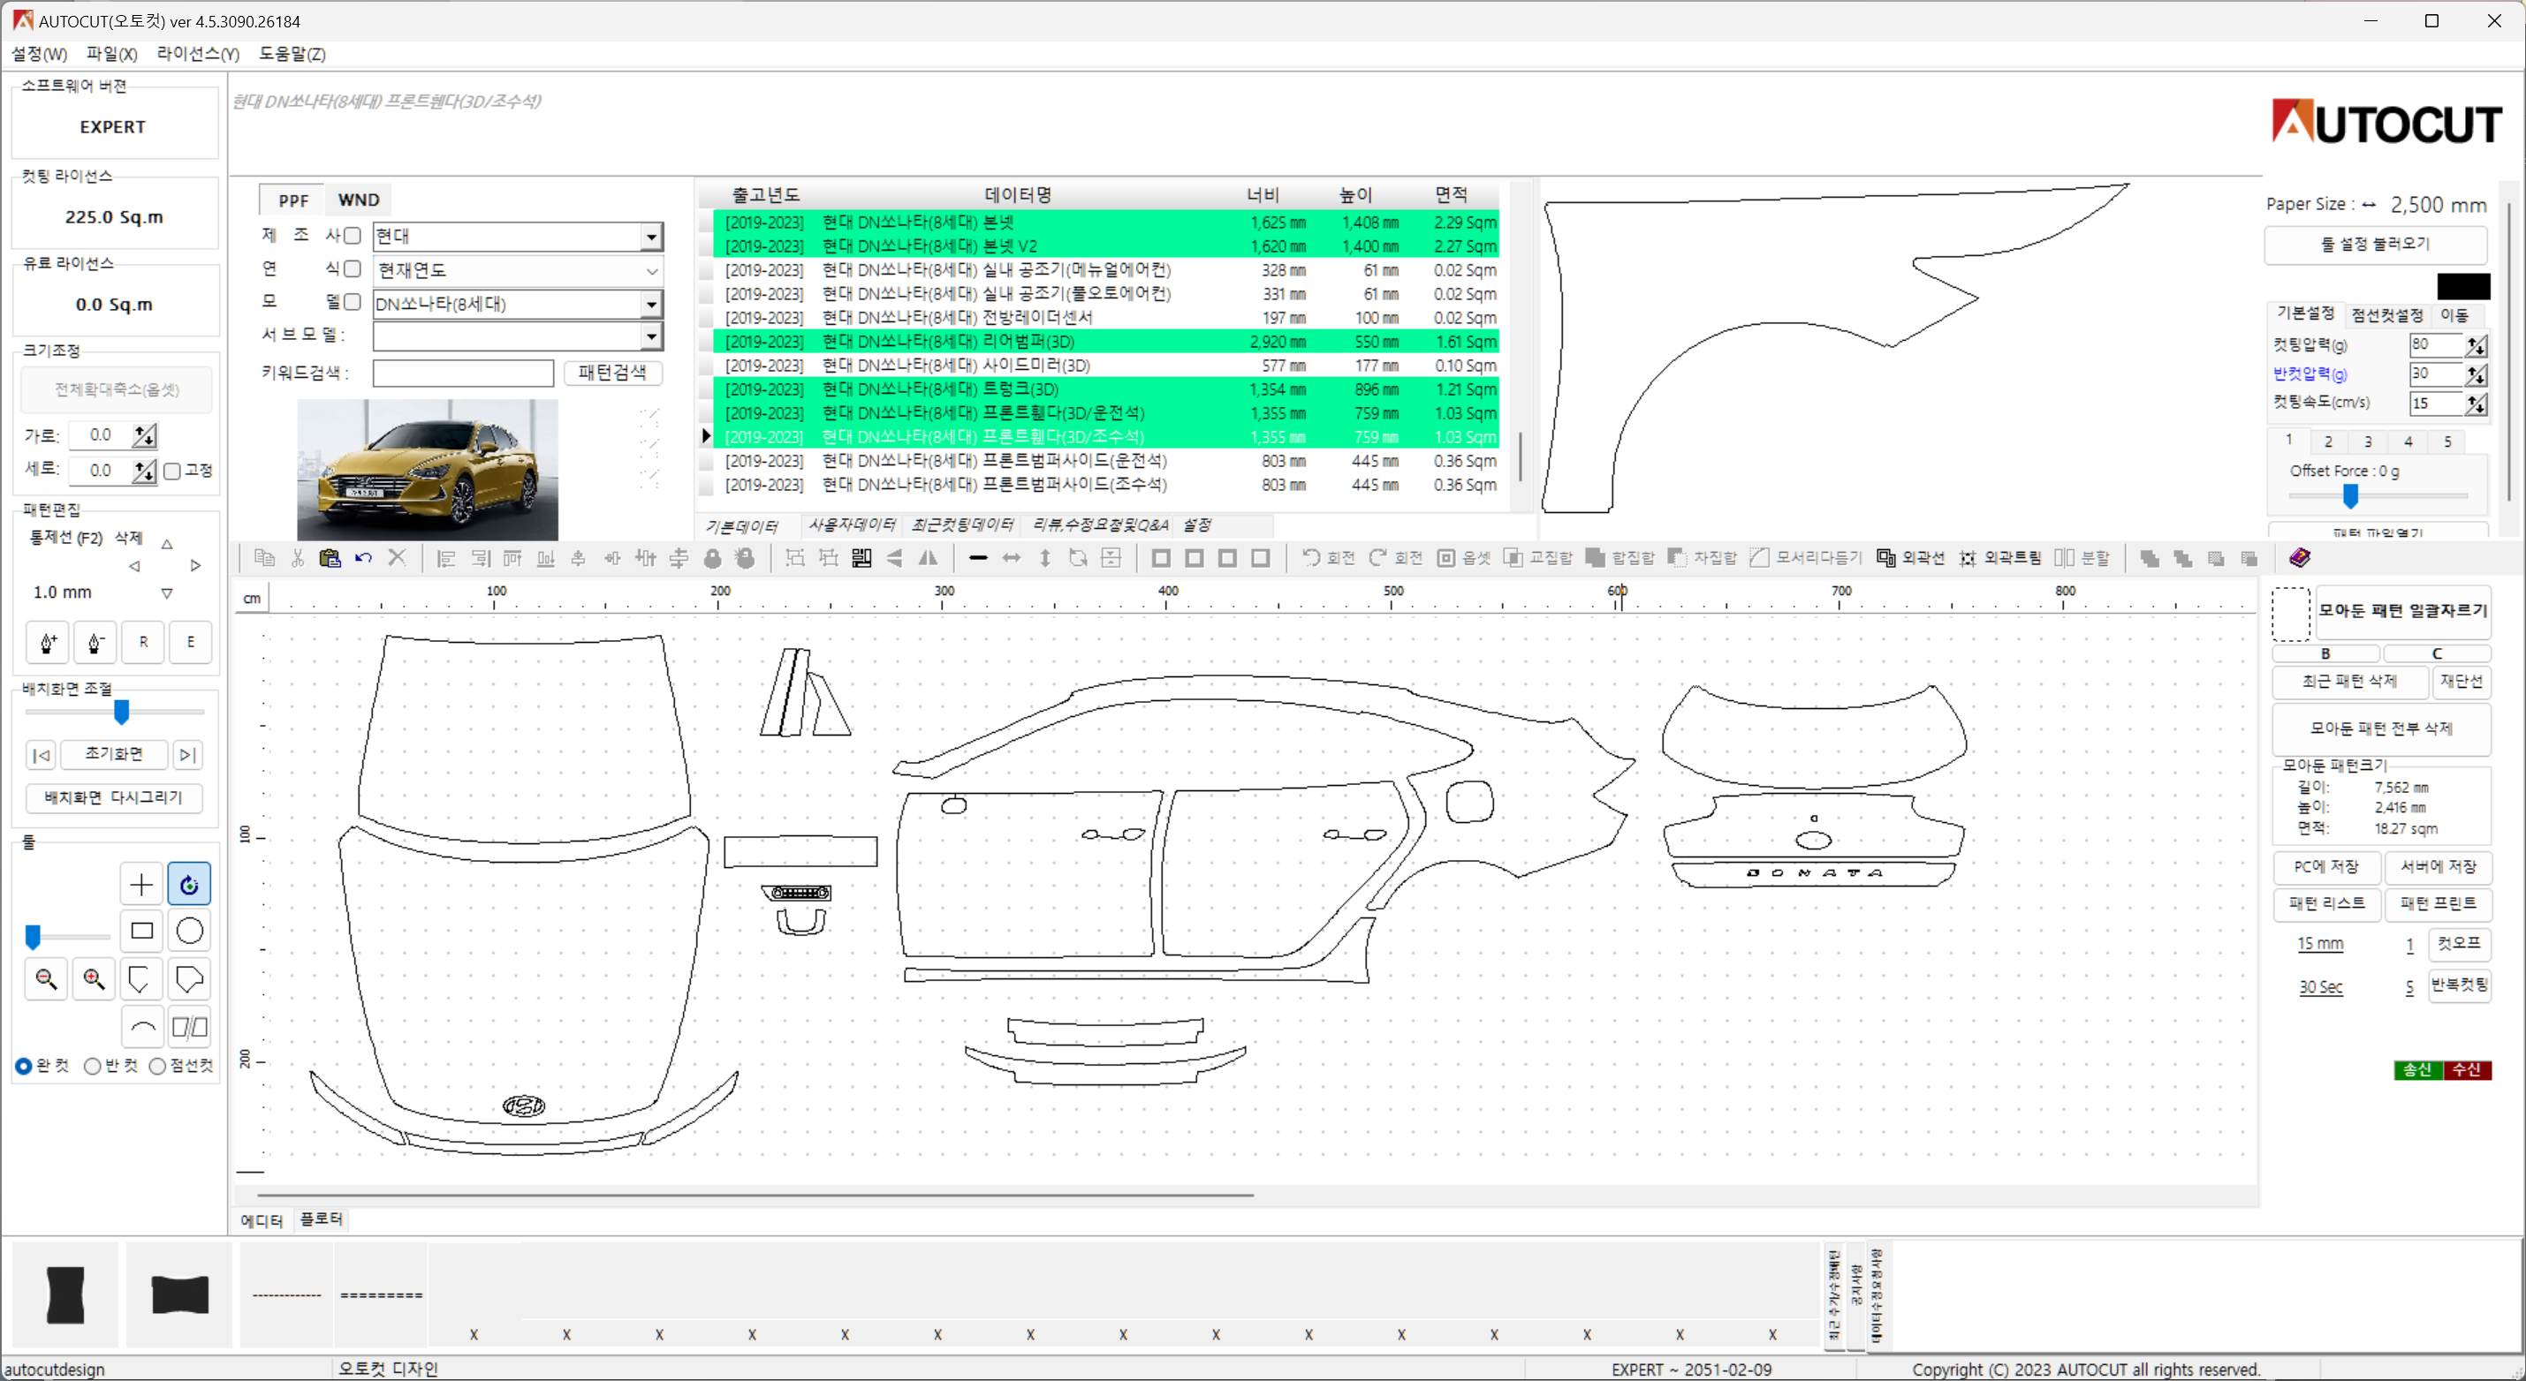Adjust the 배치화면 조절 slider
Image resolution: width=2526 pixels, height=1381 pixels.
coord(122,713)
